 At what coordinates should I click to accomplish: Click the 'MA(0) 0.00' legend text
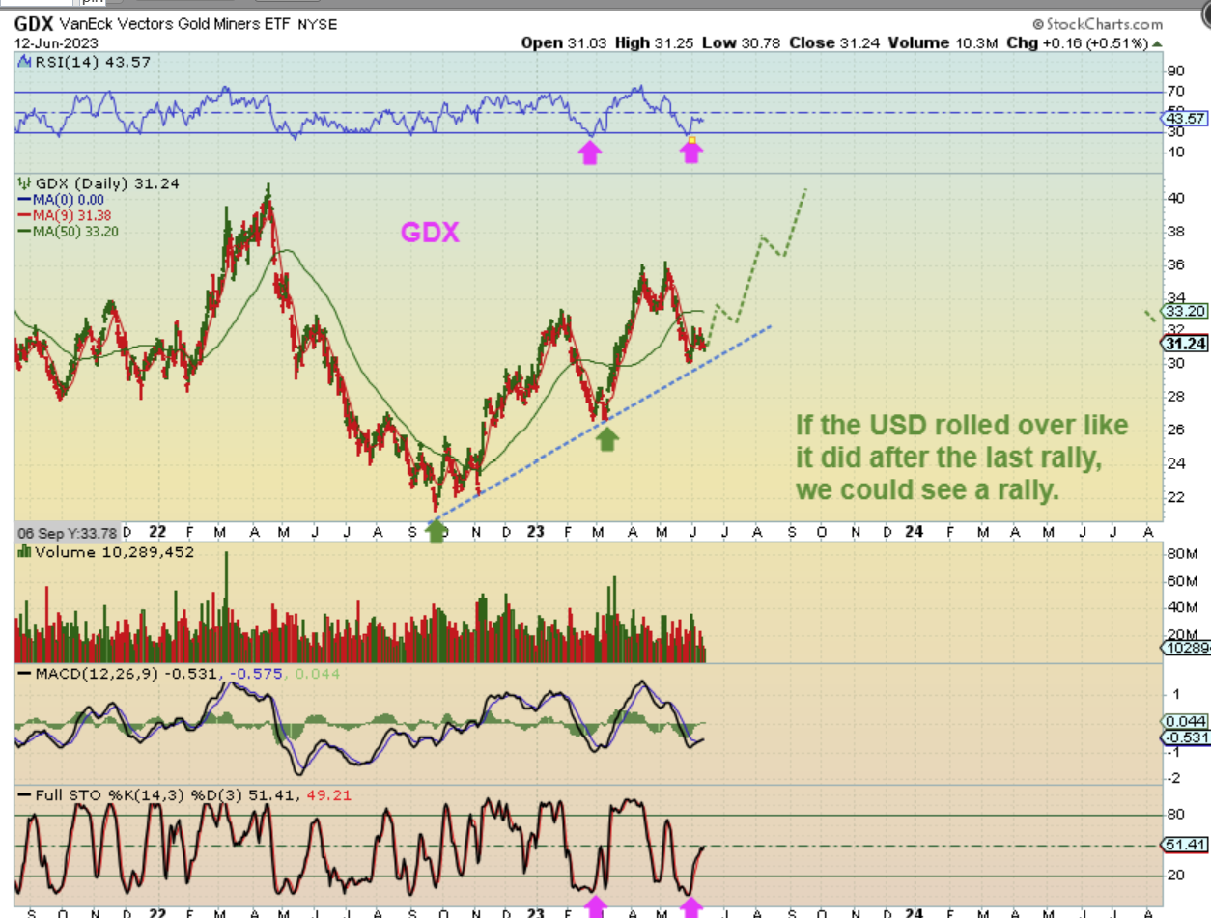[69, 200]
